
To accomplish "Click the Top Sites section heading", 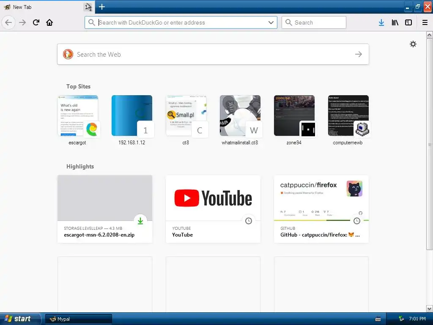I will tap(78, 86).
